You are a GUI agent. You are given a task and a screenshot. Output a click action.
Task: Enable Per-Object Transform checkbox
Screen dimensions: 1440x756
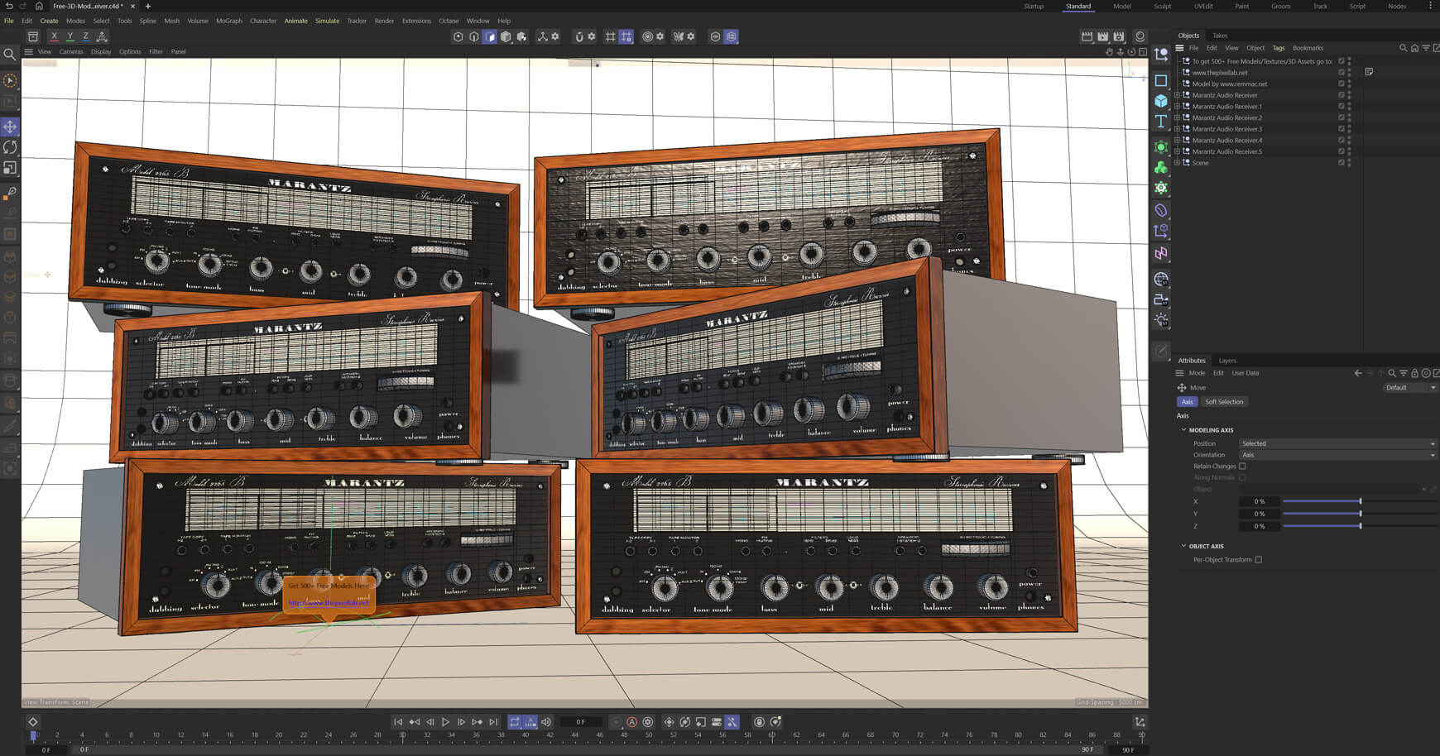pos(1259,560)
